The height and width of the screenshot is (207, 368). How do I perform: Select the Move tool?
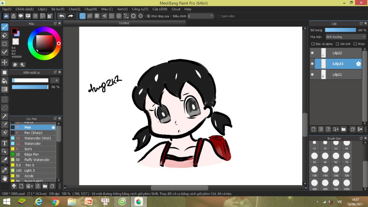[x=4, y=62]
